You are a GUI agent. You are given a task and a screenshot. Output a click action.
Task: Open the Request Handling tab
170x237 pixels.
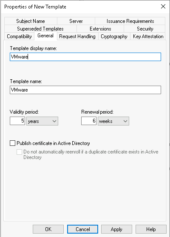click(77, 36)
